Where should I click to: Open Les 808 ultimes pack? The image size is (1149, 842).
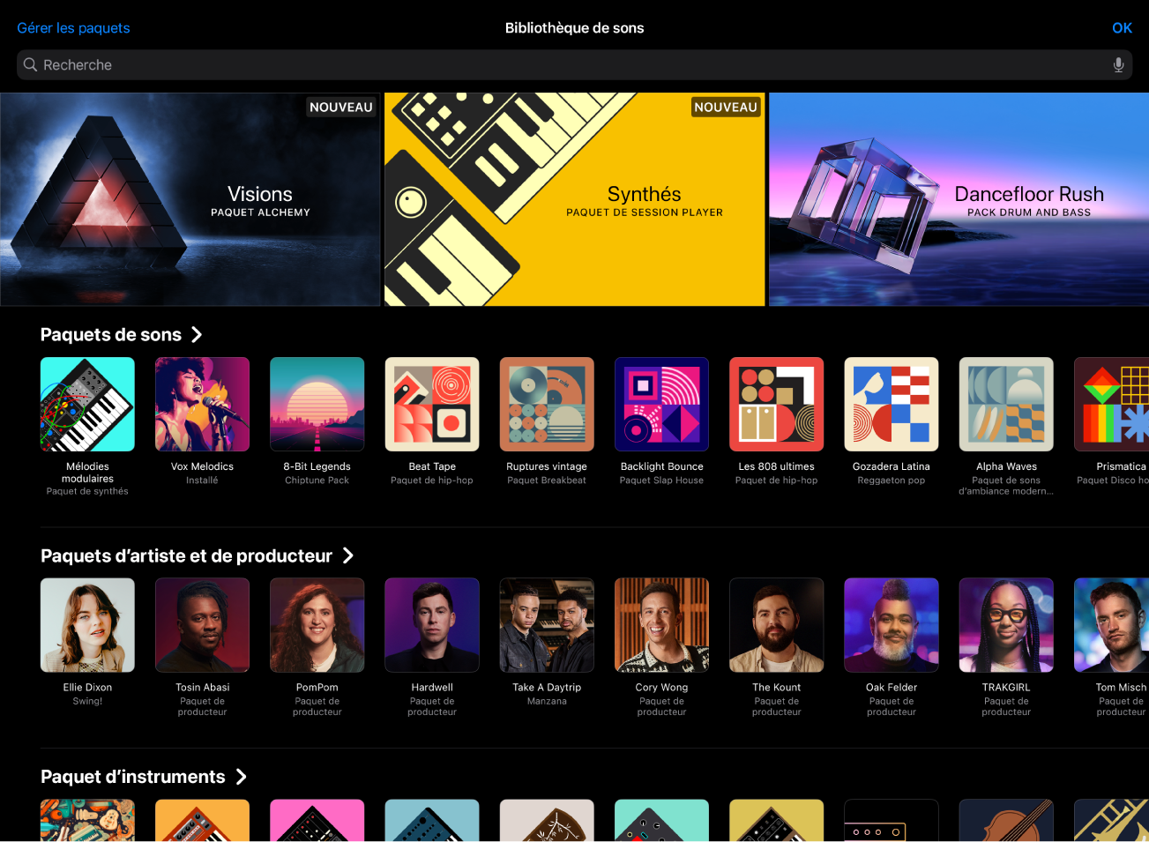point(776,404)
